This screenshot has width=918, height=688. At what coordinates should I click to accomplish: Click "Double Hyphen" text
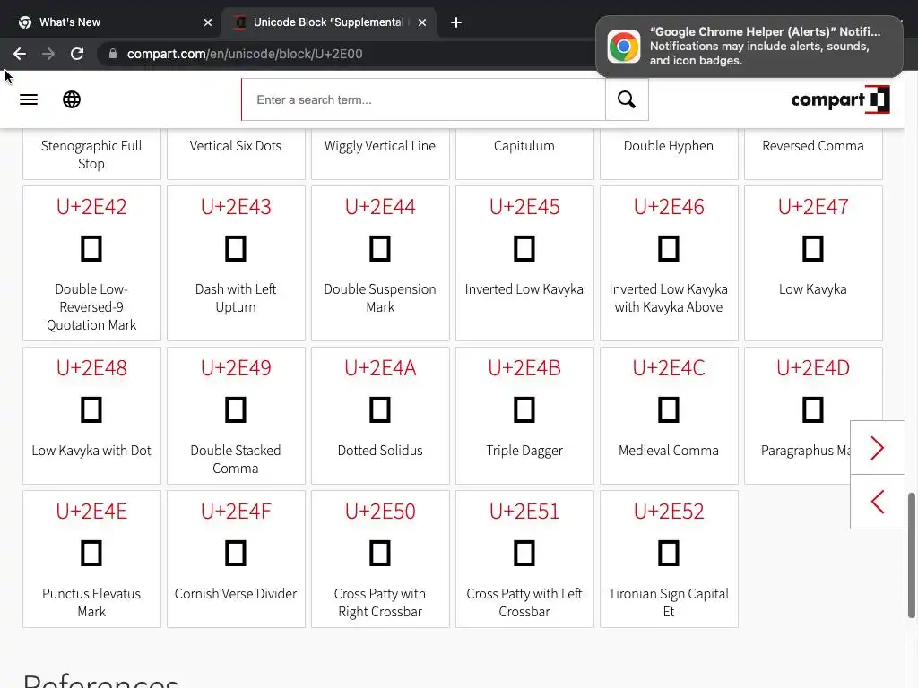[x=669, y=146]
